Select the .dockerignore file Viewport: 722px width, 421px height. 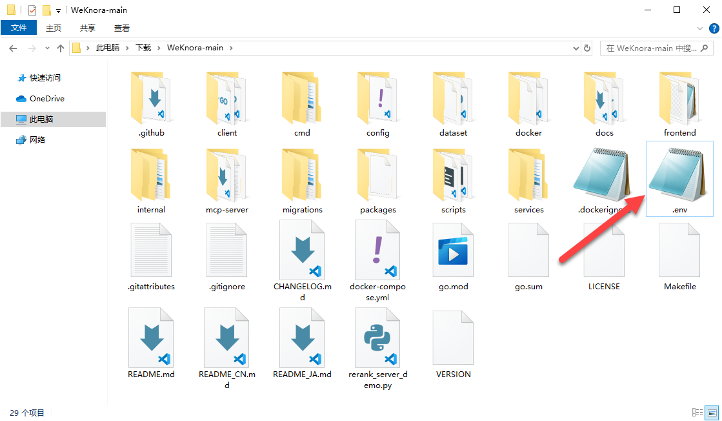[x=604, y=174]
